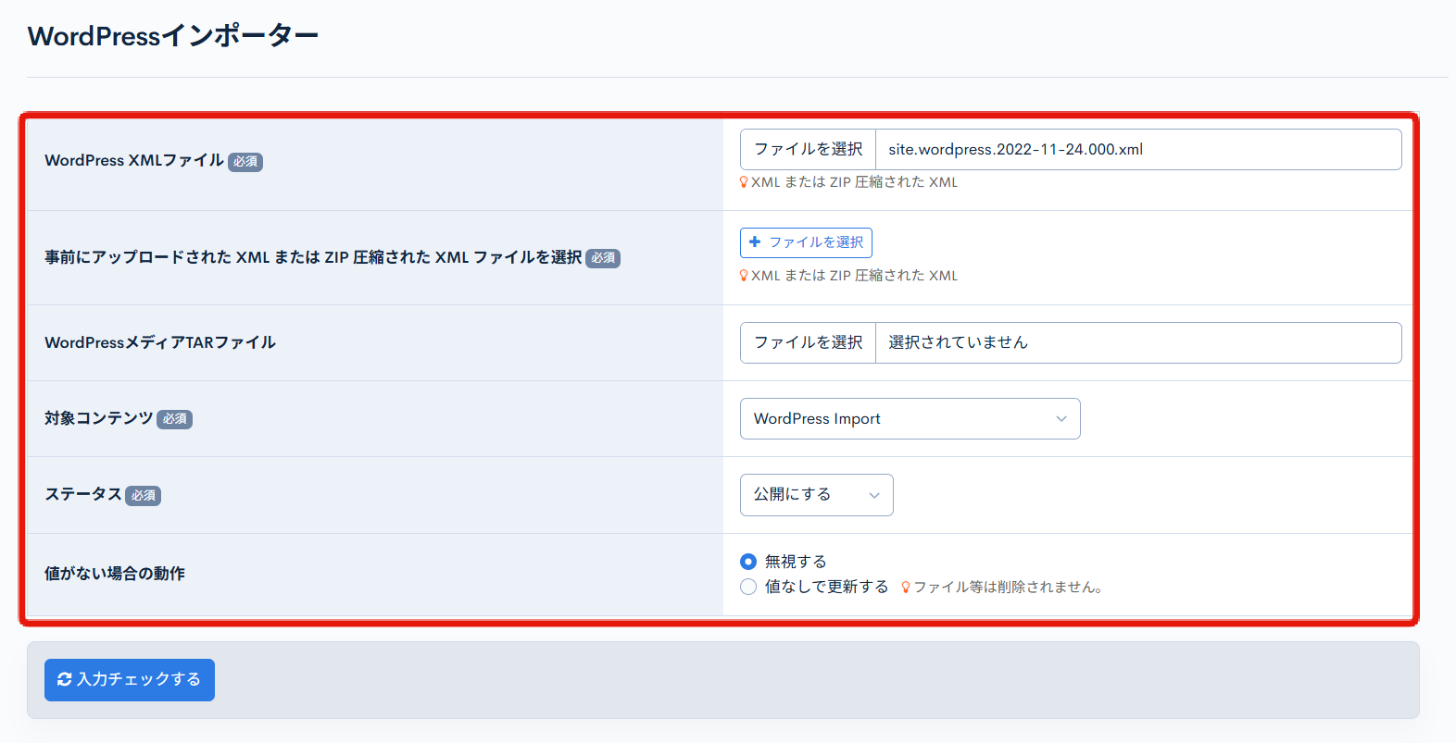The image size is (1456, 743).
Task: Click the 値がない場合の動作 label
Action: pyautogui.click(x=115, y=574)
